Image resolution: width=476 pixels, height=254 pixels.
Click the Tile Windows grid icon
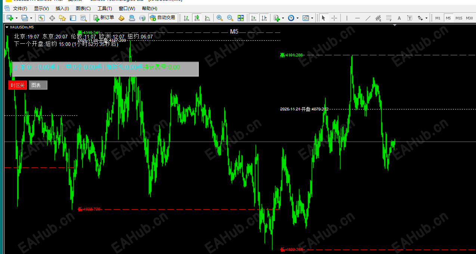coord(241,18)
